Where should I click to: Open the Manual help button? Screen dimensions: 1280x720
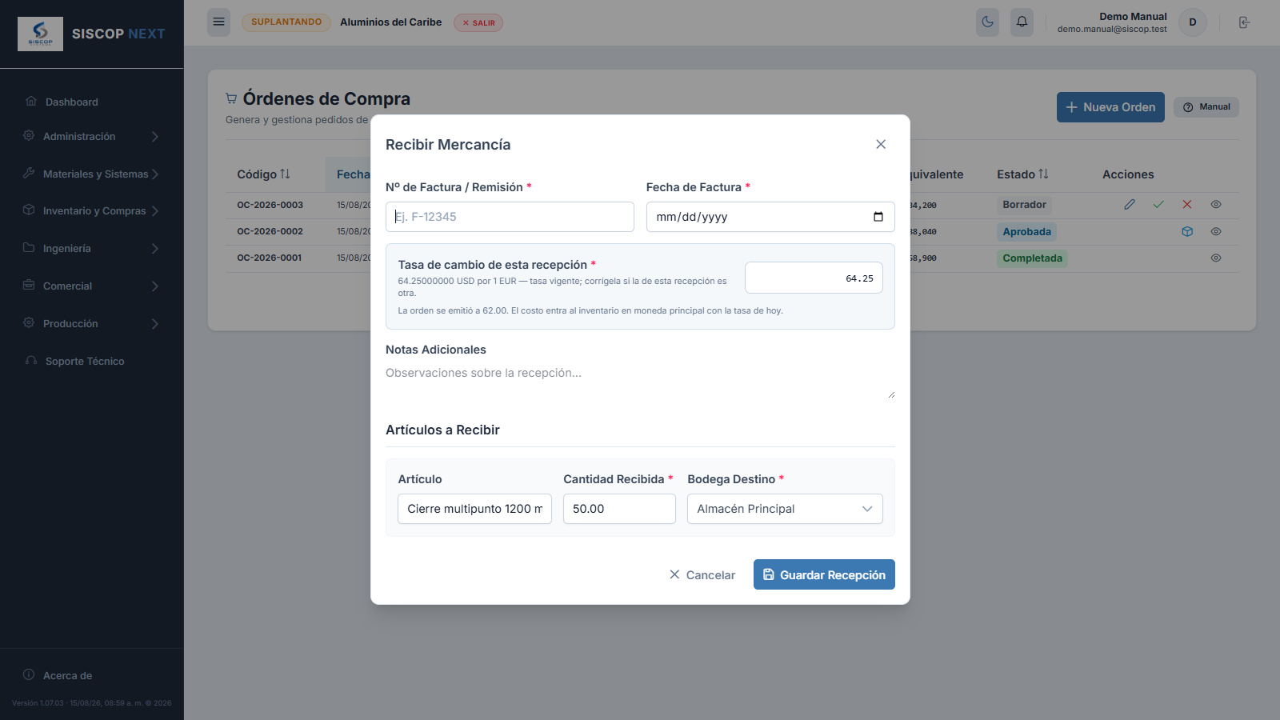coord(1206,107)
